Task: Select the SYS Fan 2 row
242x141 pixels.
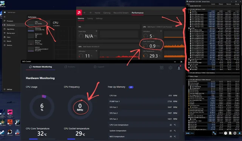Action: coord(143,113)
